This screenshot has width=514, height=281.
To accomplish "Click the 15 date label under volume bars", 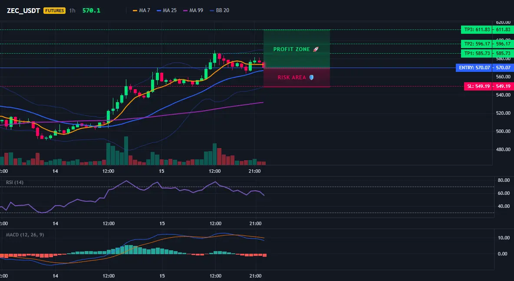I will [161, 171].
